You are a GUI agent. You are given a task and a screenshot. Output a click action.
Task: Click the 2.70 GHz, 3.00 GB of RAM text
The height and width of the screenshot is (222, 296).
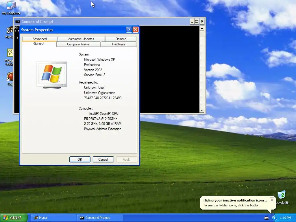(x=103, y=124)
